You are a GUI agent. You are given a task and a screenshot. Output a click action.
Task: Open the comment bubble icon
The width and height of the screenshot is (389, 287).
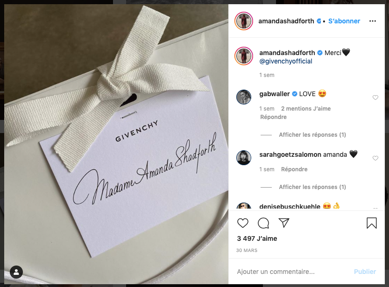click(x=263, y=223)
